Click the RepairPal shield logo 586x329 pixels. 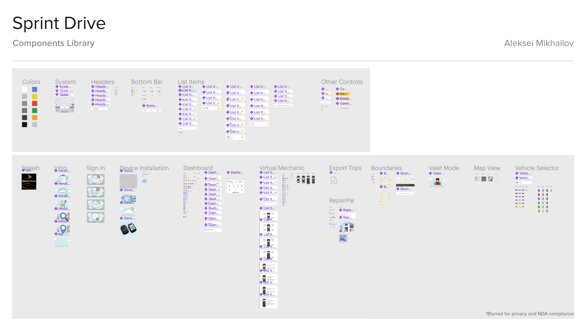pos(343,238)
